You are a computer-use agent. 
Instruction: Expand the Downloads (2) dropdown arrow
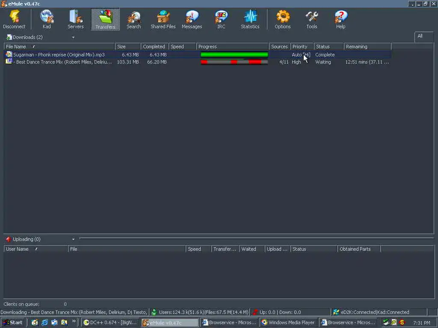(73, 38)
